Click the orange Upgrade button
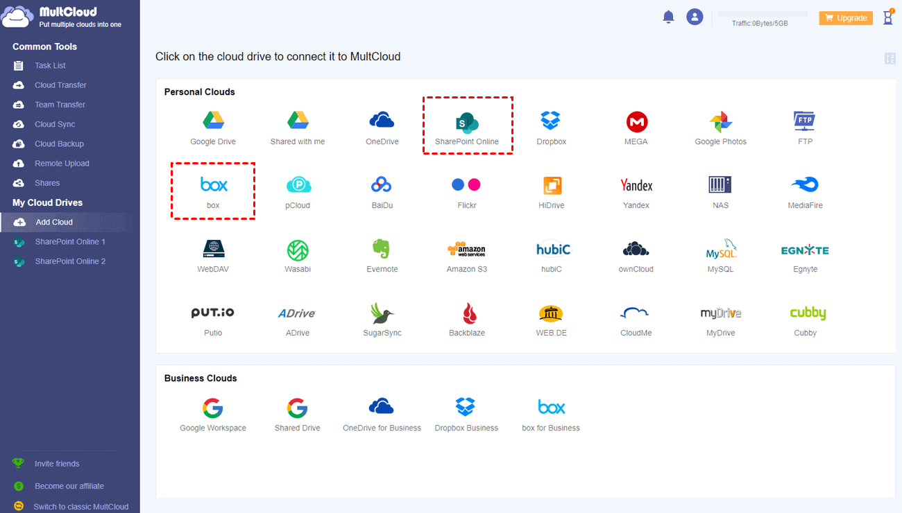The image size is (902, 513). point(846,18)
